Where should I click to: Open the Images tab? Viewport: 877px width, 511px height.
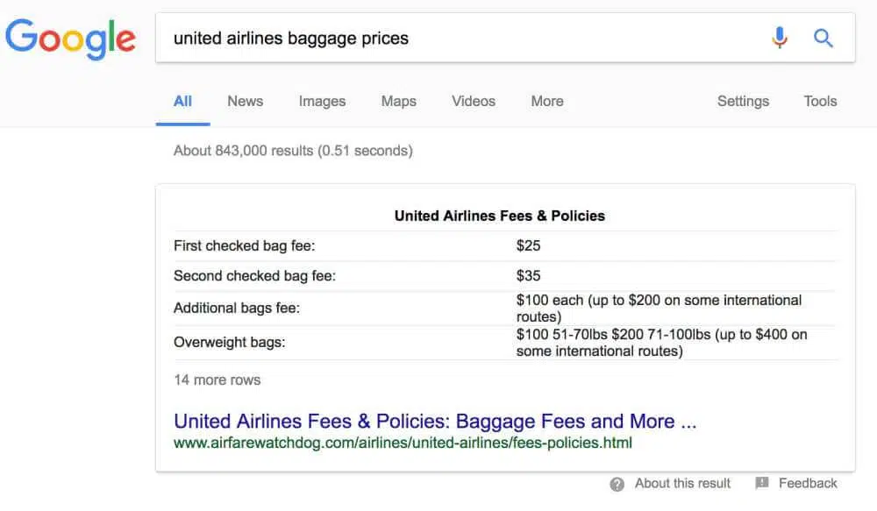[x=322, y=101]
